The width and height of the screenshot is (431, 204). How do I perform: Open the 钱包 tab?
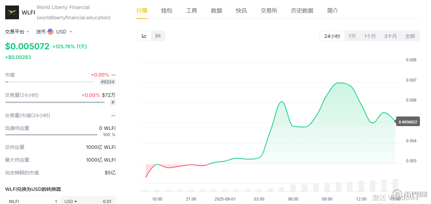(167, 11)
